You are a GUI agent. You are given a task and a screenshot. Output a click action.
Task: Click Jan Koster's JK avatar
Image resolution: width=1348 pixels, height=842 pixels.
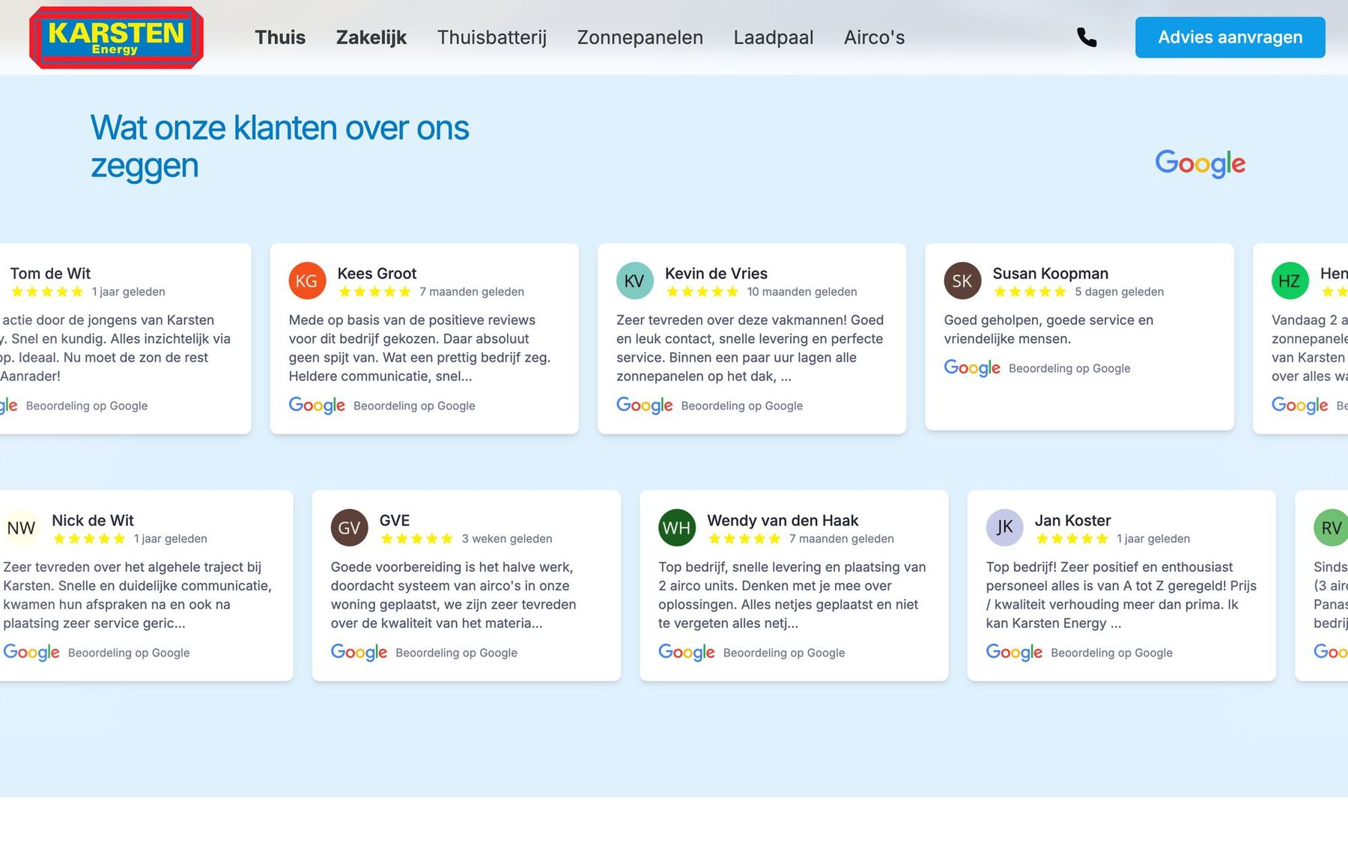(1005, 528)
